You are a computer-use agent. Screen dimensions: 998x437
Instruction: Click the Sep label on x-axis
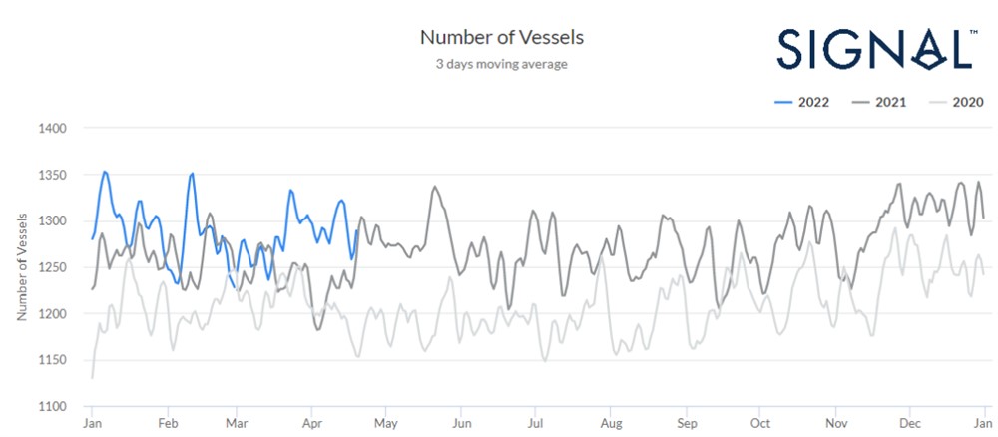686,424
